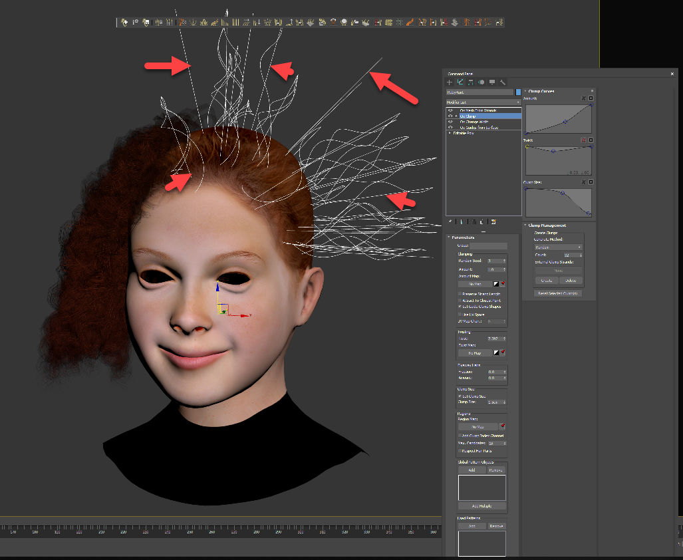Open the Modifier List dropdown
The height and width of the screenshot is (560, 683).
[483, 102]
